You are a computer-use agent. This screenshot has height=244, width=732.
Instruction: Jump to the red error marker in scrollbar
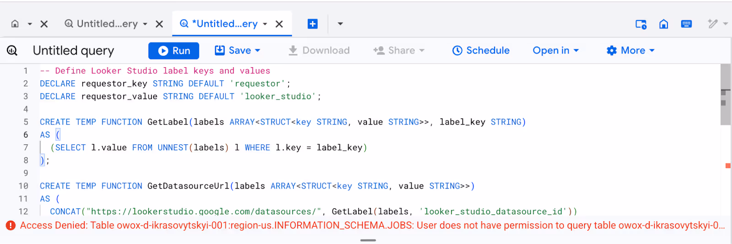(x=727, y=165)
